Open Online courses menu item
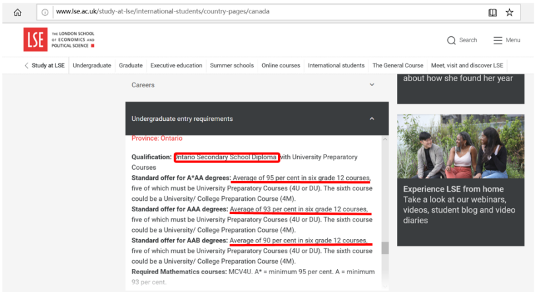 click(x=281, y=65)
